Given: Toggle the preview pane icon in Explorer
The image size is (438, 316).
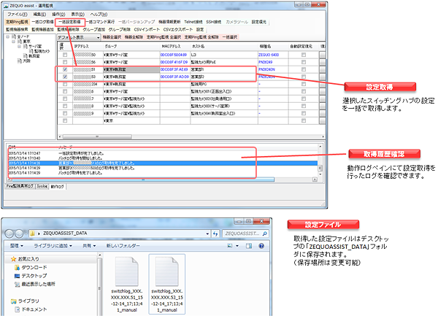Looking at the screenshot, I should click(249, 246).
